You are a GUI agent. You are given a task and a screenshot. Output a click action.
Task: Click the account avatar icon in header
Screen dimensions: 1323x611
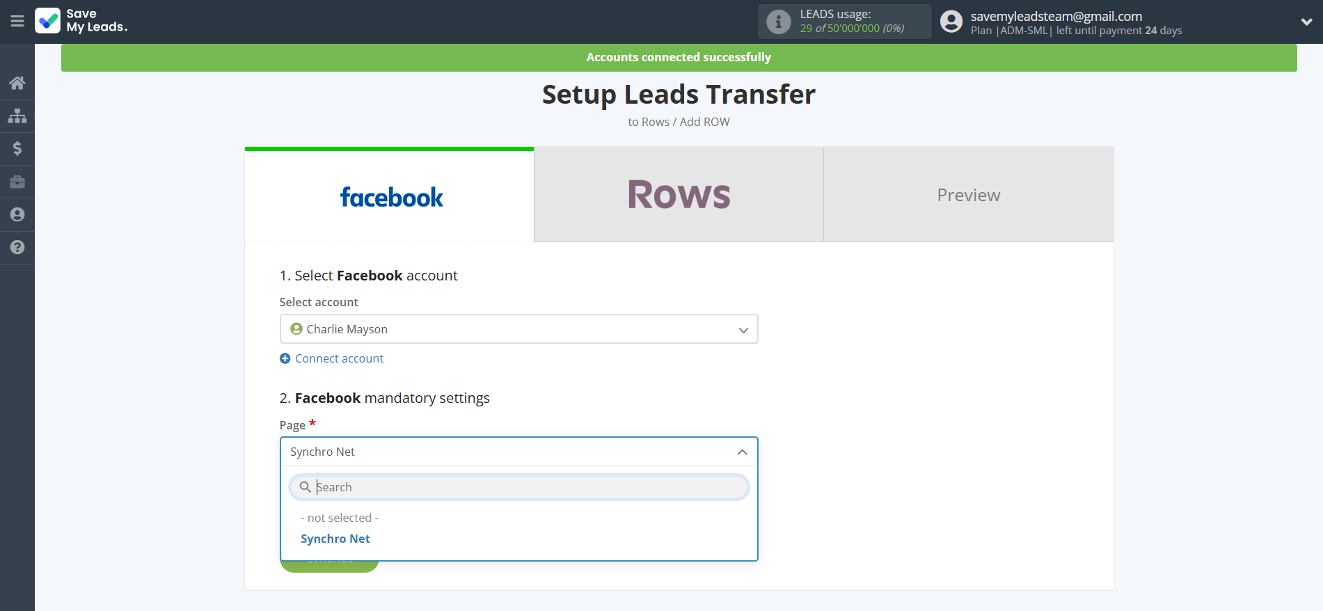click(x=951, y=22)
